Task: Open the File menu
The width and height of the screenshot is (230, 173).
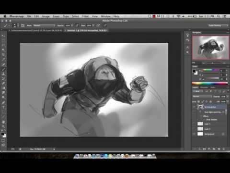Action: [29, 16]
